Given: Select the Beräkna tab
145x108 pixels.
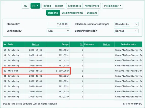Looking at the screenshot, I should pyautogui.click(x=53, y=13).
